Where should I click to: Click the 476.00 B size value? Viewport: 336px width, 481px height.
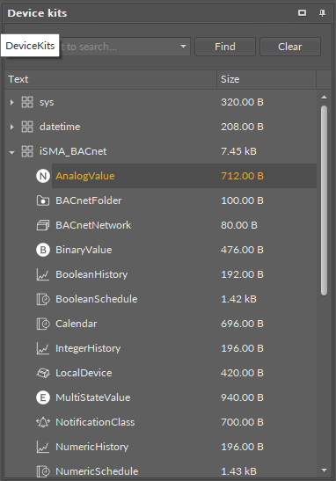point(242,250)
